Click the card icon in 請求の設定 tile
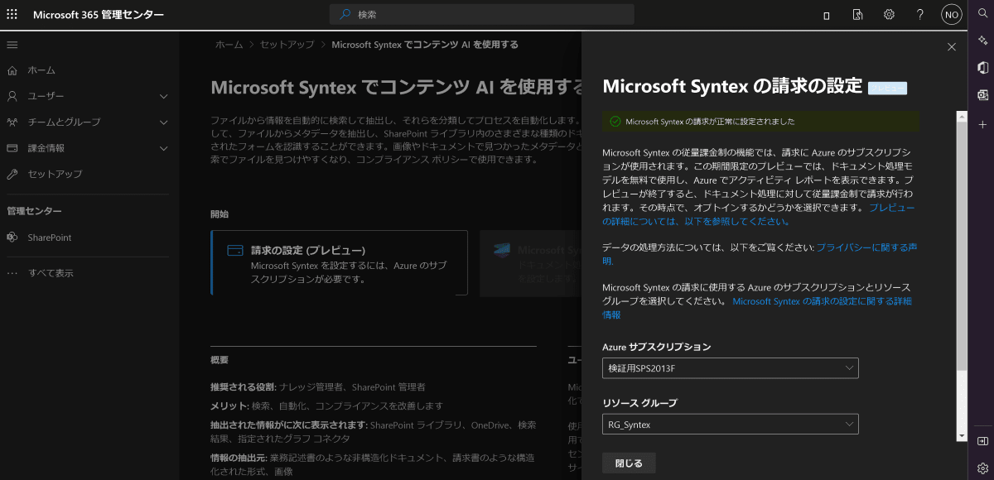 235,250
